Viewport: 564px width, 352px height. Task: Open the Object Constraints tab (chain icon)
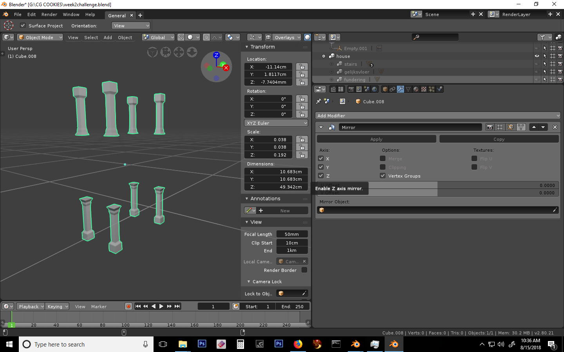click(x=392, y=89)
